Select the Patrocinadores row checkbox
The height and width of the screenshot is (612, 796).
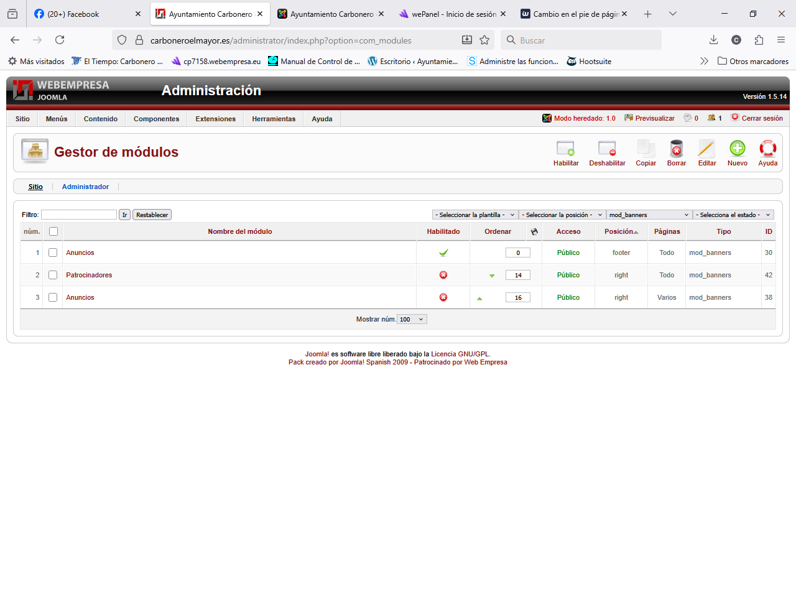point(53,275)
